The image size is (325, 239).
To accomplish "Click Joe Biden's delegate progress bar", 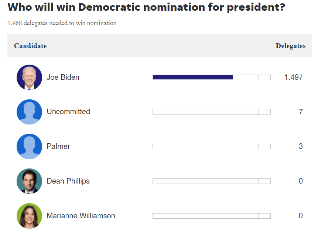I will point(211,77).
